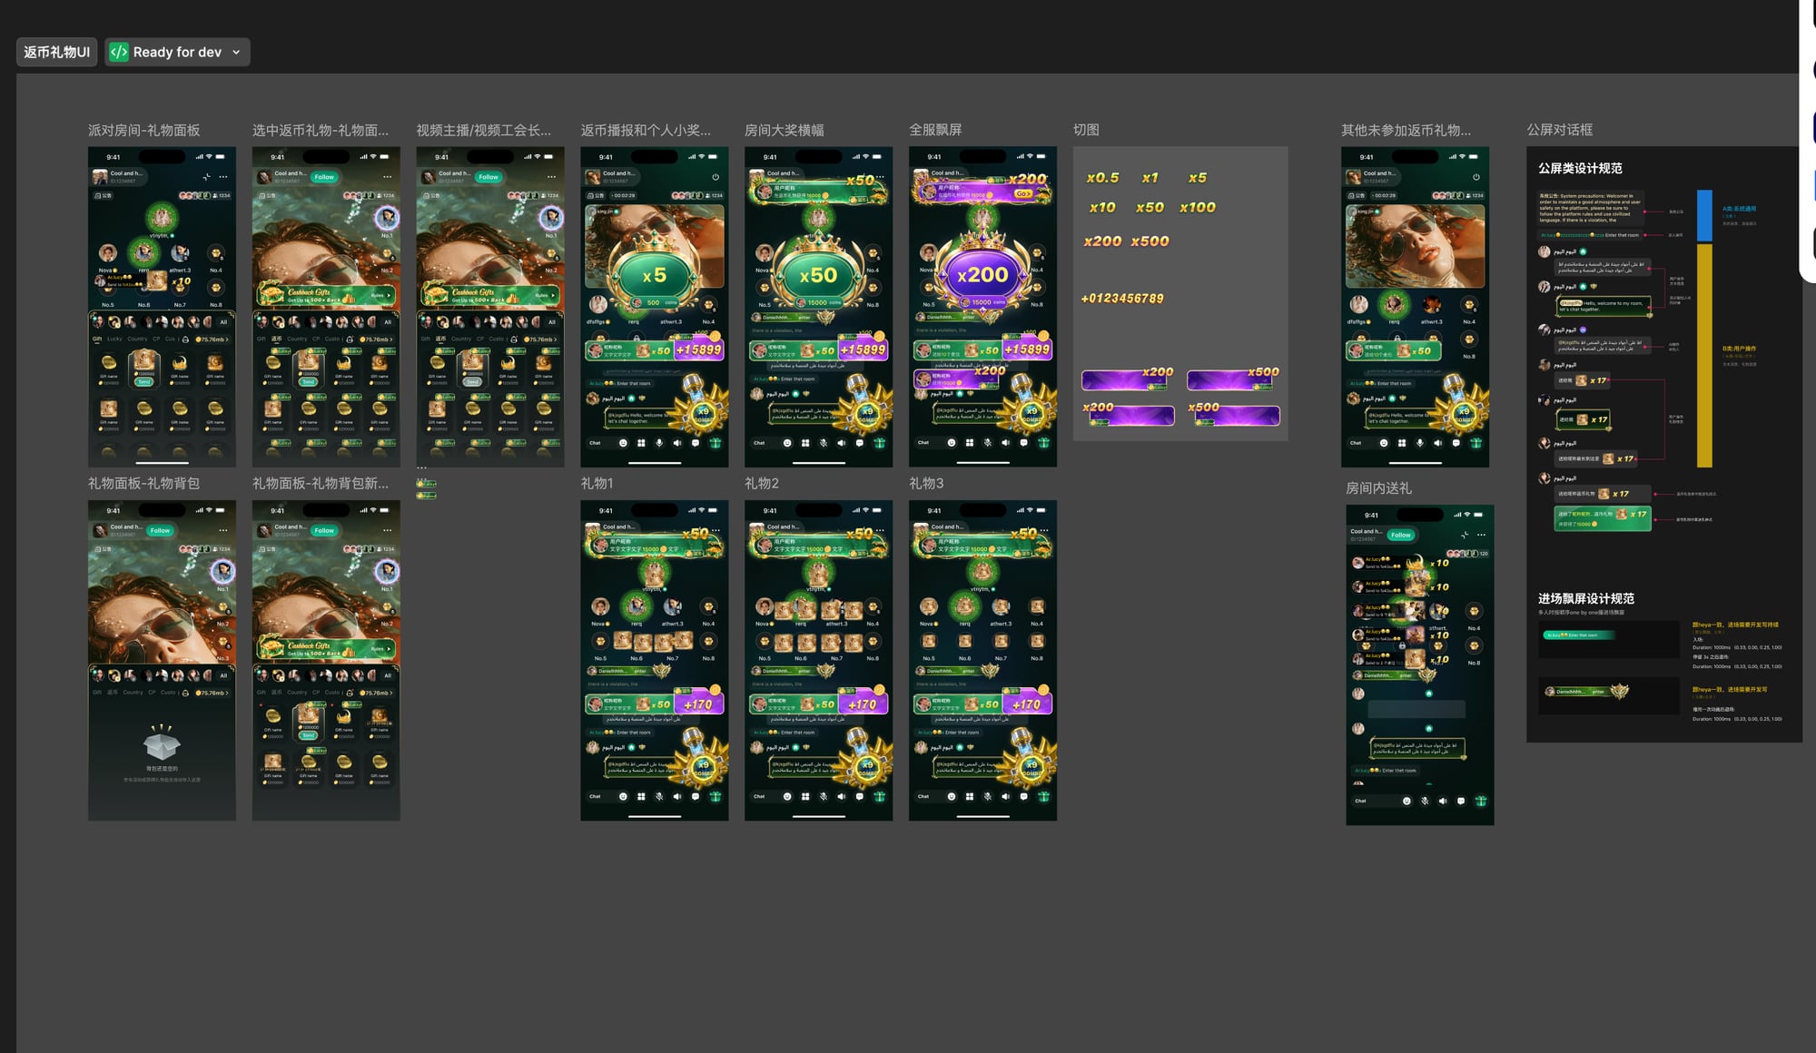The image size is (1816, 1053).
Task: Select frame label 礼物面板-礼物背包
Action: tap(143, 483)
